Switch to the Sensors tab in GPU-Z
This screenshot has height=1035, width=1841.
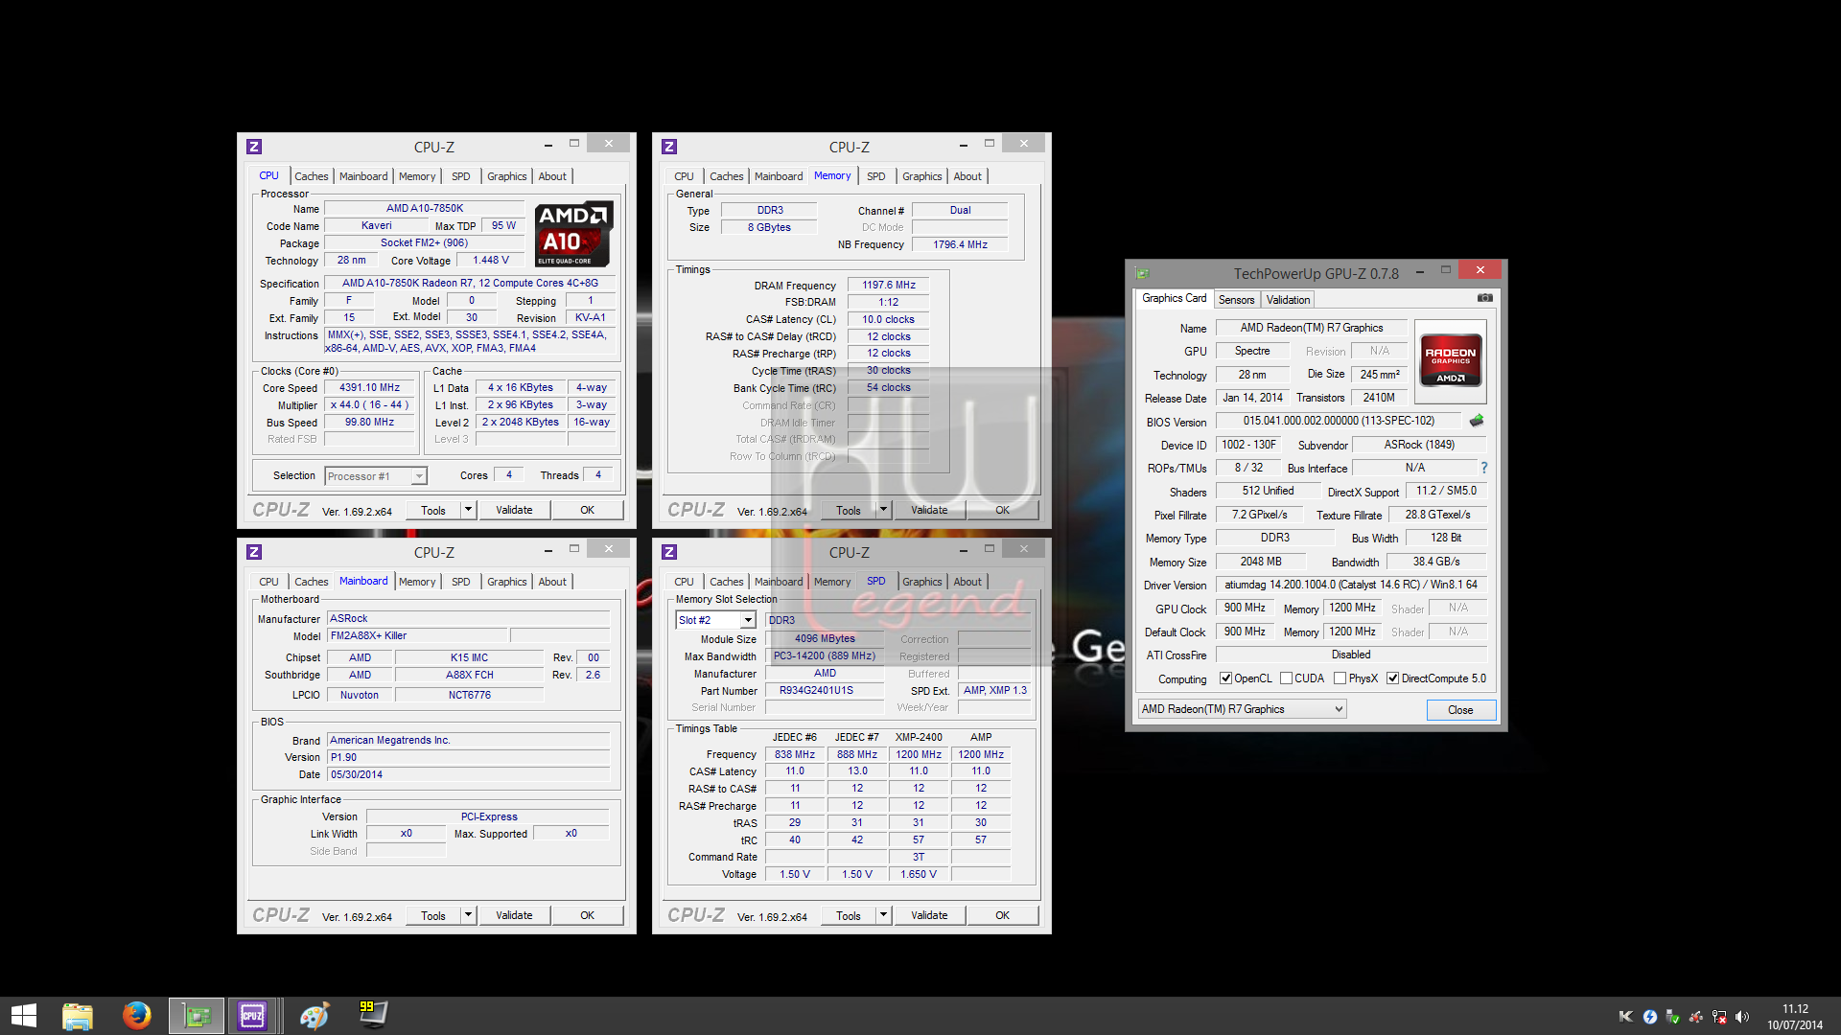click(1236, 300)
